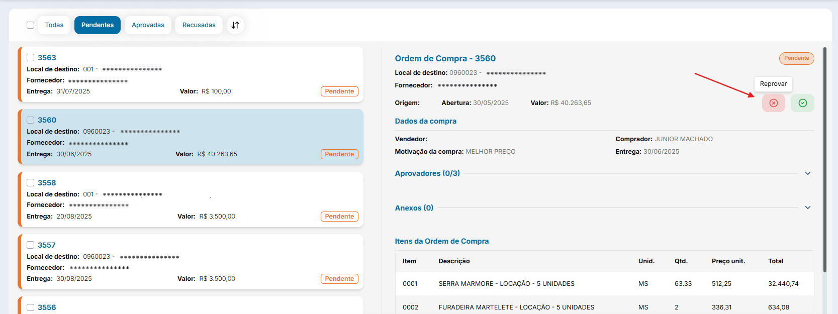This screenshot has width=838, height=314.
Task: Click the Pendente badge on order 3563
Action: coord(339,91)
